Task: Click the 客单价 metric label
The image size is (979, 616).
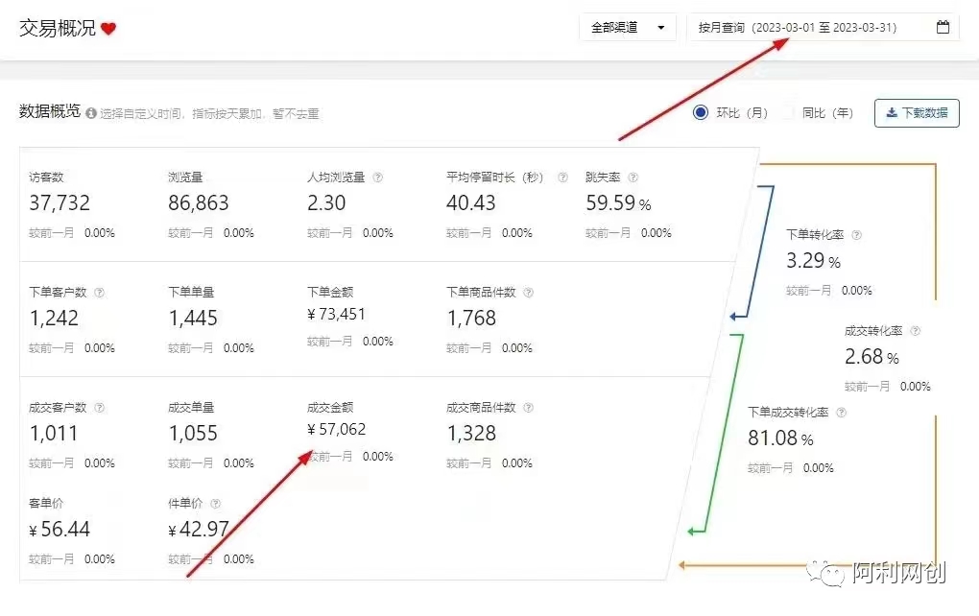Action: coord(46,503)
